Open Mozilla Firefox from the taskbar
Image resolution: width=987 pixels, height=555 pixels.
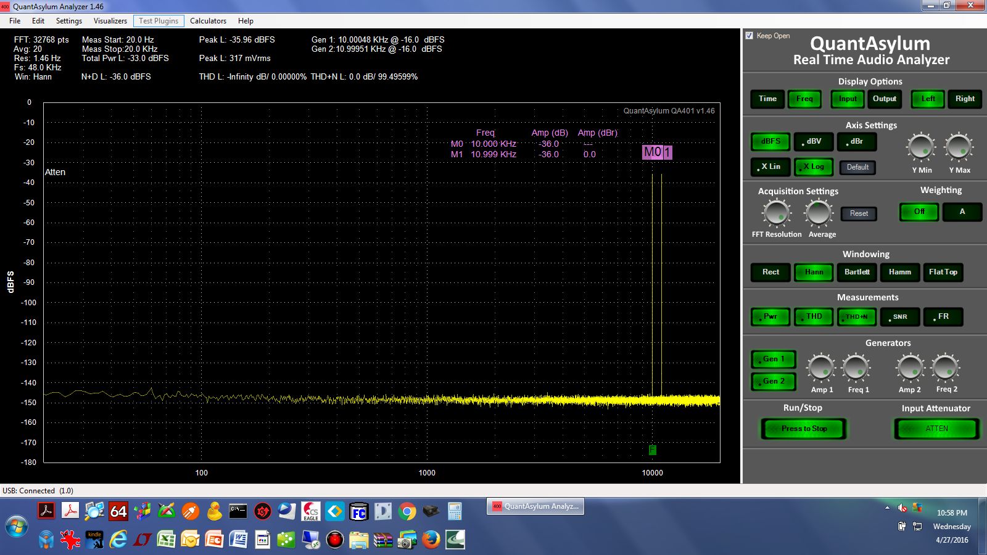click(431, 540)
